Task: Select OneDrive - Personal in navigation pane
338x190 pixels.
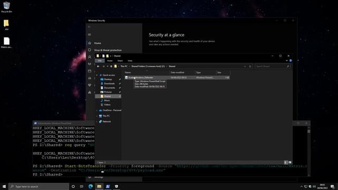Action: pyautogui.click(x=111, y=110)
